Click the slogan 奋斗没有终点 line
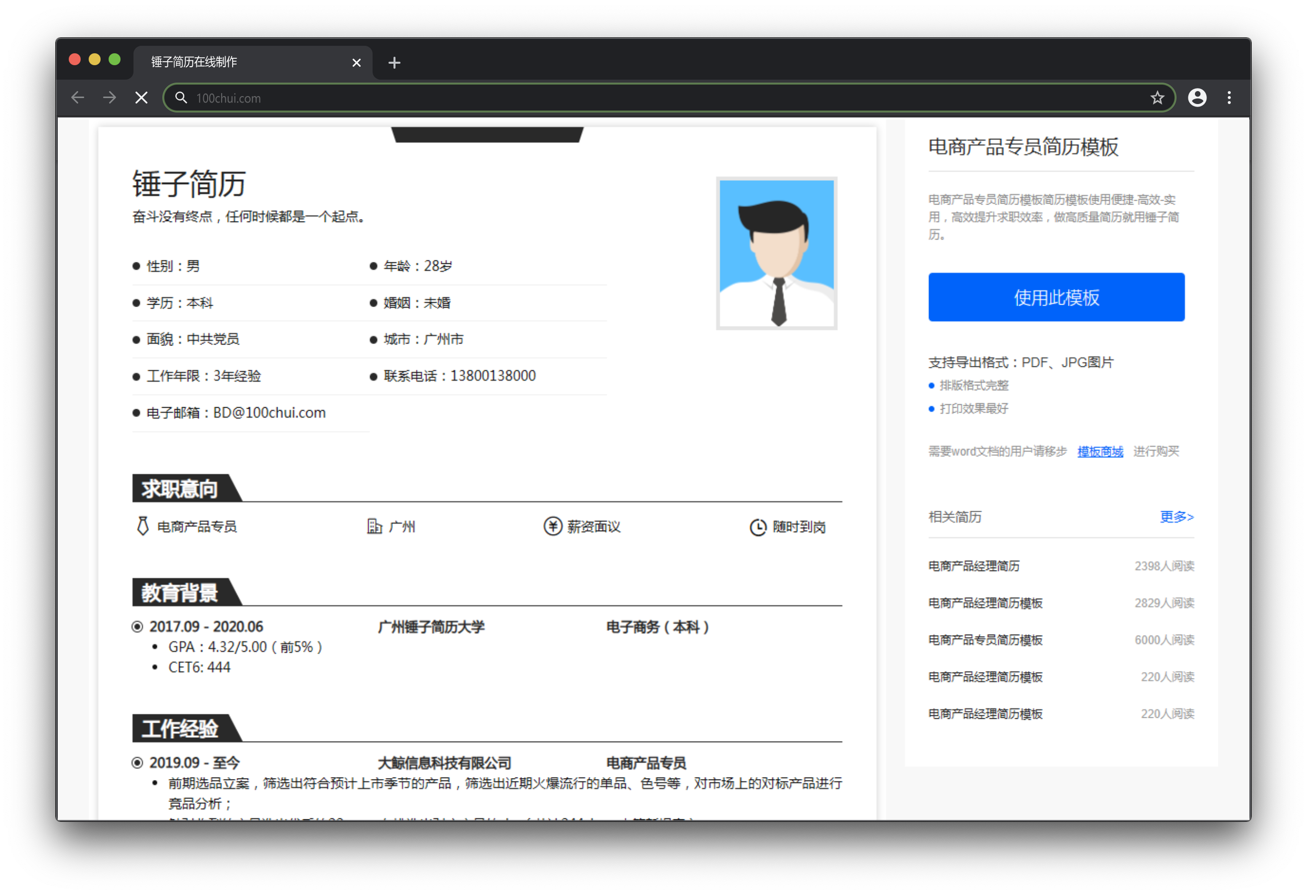1307x895 pixels. pyautogui.click(x=249, y=217)
